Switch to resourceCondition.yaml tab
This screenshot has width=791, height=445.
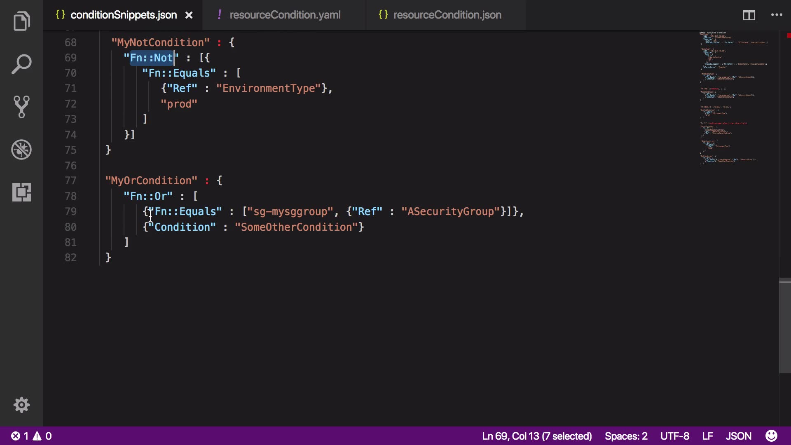pos(285,15)
